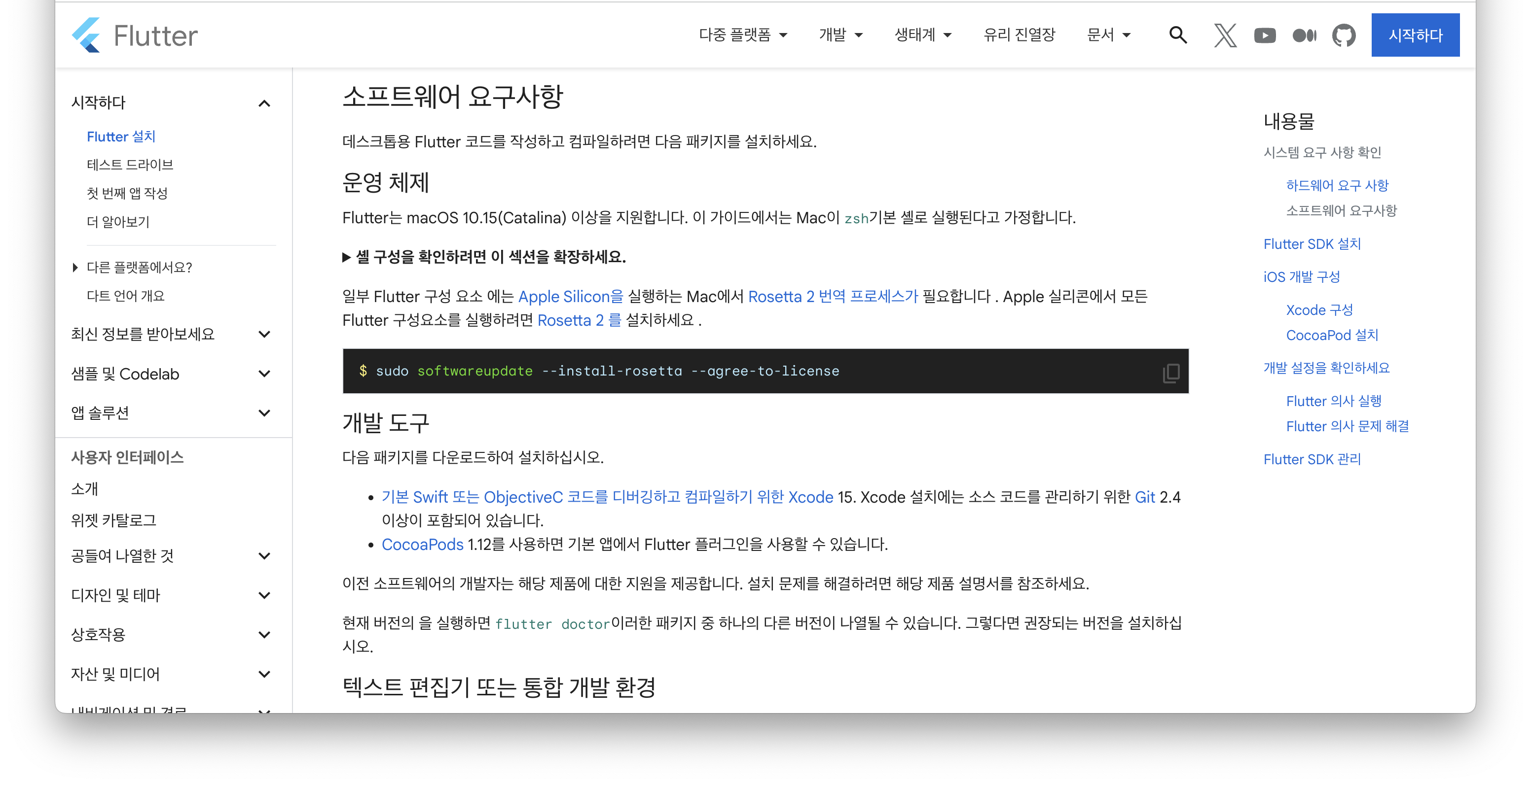The width and height of the screenshot is (1531, 786).
Task: Go to 위젯 카탈로그 sidebar entry
Action: (113, 521)
